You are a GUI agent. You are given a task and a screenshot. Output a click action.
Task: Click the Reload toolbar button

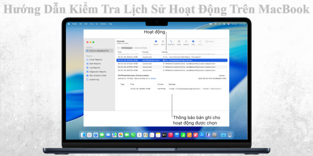point(186,43)
